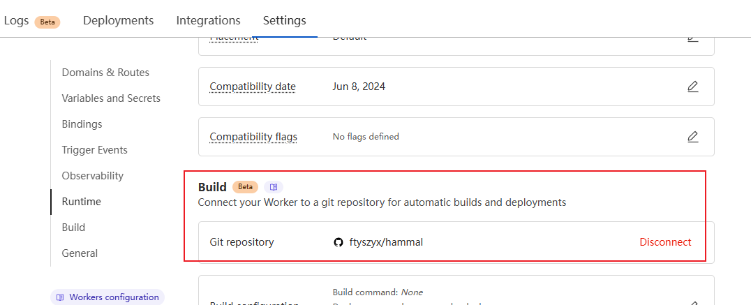Go to the Integrations tab
This screenshot has width=751, height=305.
coord(208,20)
